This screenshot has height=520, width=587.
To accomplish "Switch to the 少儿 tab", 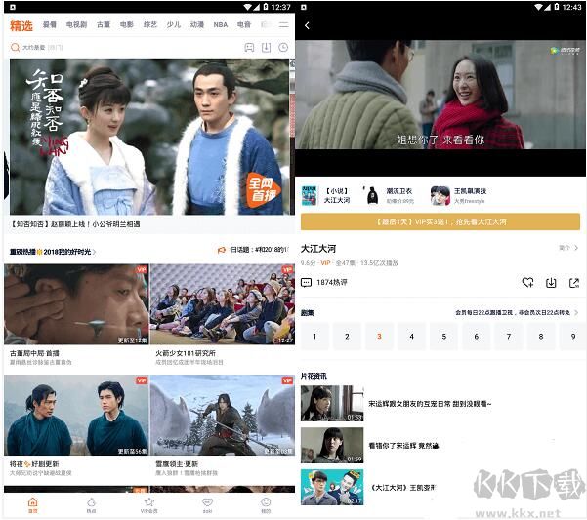I will point(174,25).
